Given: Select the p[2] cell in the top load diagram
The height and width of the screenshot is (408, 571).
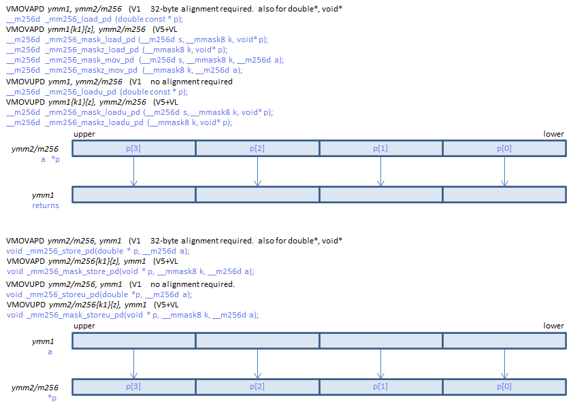Looking at the screenshot, I should 257,148.
